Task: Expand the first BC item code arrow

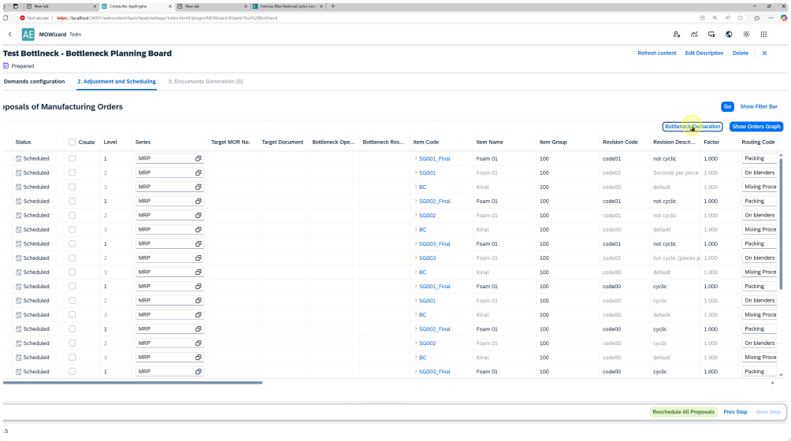Action: click(x=416, y=187)
